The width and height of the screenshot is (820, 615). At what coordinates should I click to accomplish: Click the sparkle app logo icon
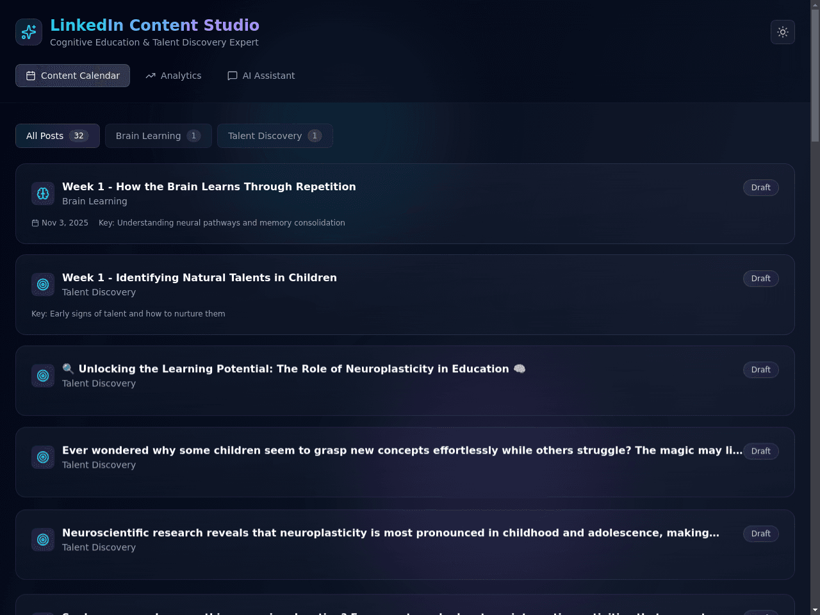pyautogui.click(x=29, y=32)
